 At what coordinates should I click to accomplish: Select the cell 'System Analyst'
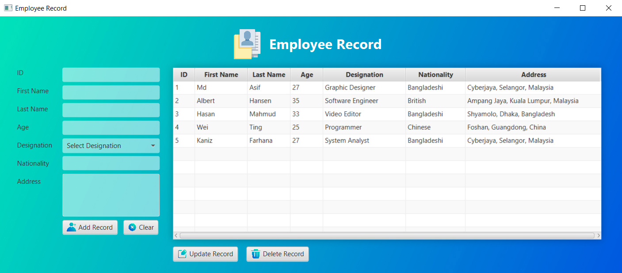click(x=364, y=140)
